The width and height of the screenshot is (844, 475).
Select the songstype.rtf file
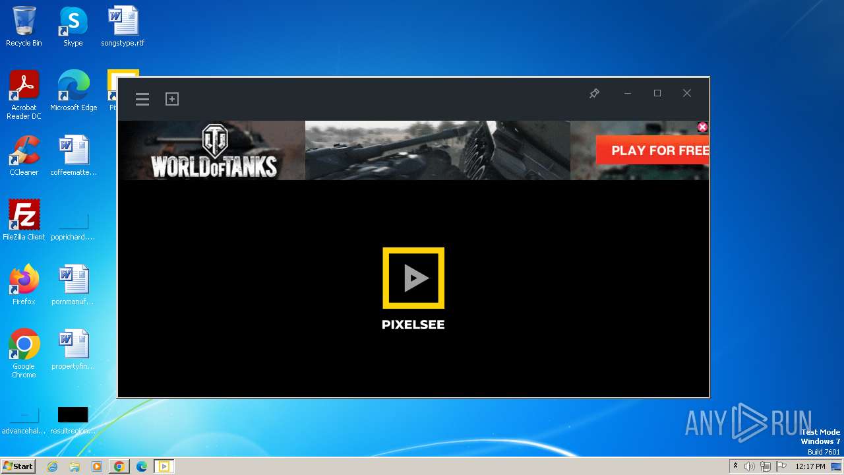(123, 26)
